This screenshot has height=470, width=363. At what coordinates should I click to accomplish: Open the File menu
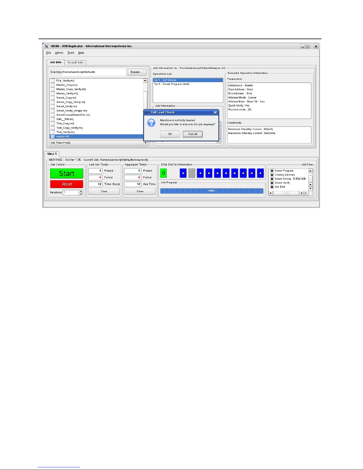tap(49, 53)
